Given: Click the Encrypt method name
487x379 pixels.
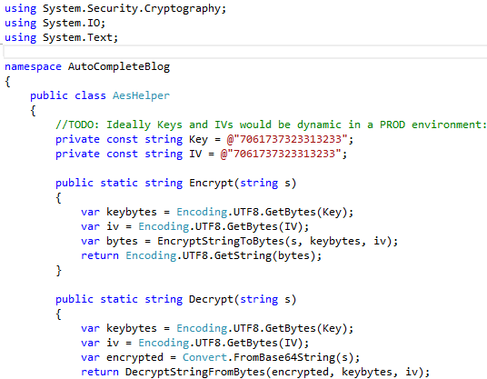Looking at the screenshot, I should coord(211,183).
